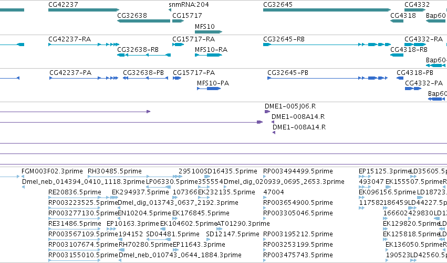Open the CG32638 gene feature label
The height and width of the screenshot is (263, 447).
[x=132, y=15]
